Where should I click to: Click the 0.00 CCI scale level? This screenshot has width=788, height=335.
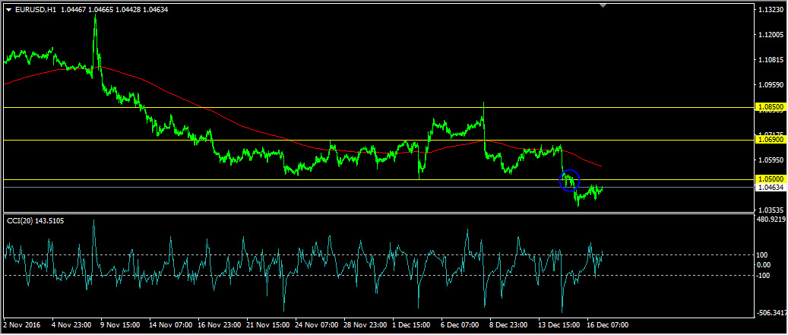(764, 264)
